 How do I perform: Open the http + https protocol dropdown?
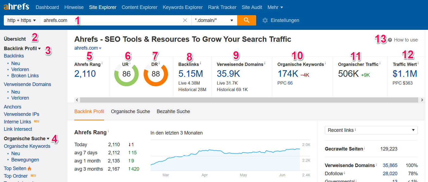(x=22, y=20)
